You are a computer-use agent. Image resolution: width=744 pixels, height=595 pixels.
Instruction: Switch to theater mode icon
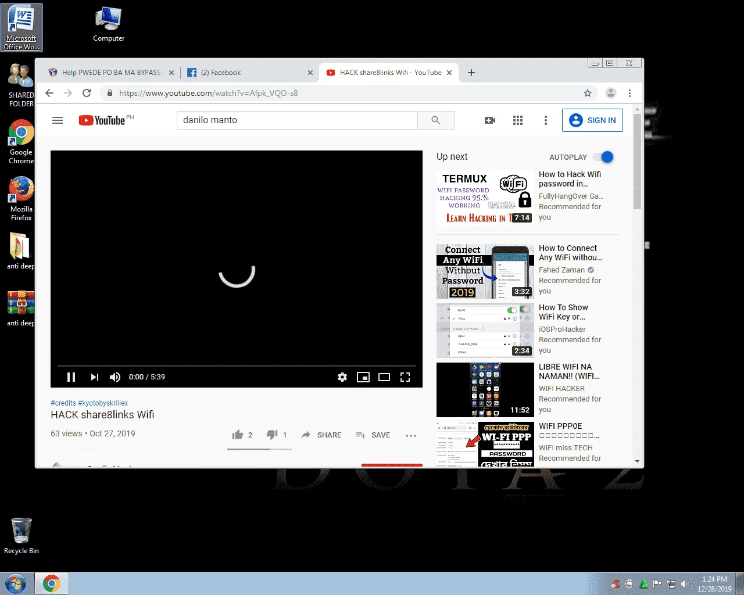tap(384, 377)
